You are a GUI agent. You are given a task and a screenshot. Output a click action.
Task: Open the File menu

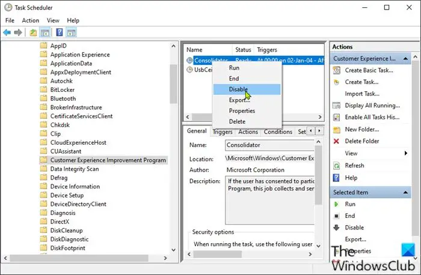10,20
